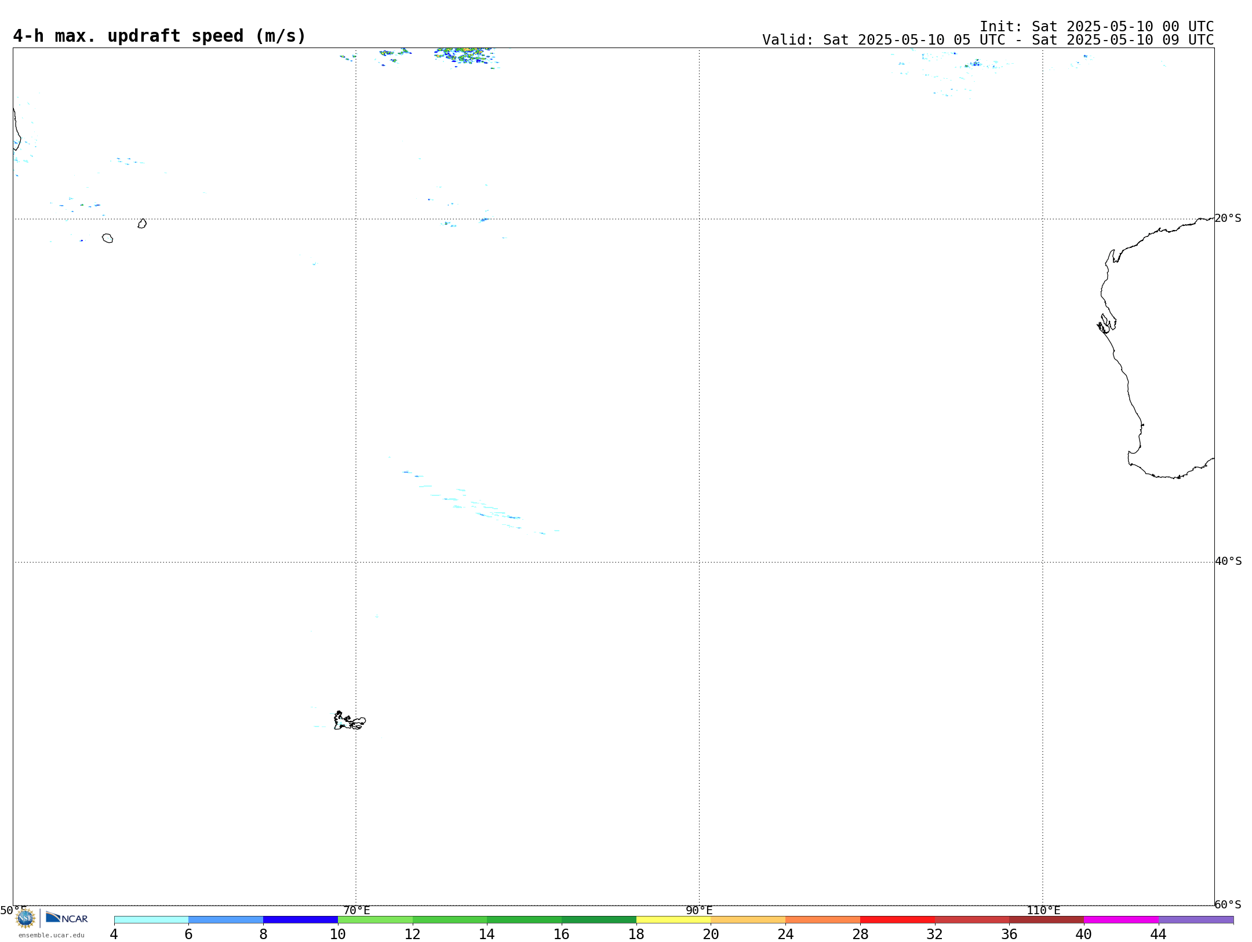Click the colorbar tick label '32'
The image size is (1252, 942).
(935, 934)
